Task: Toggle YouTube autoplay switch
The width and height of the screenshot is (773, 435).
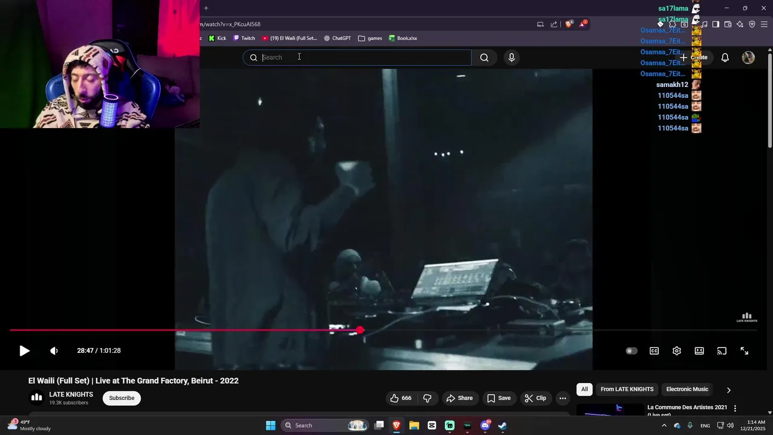Action: click(x=631, y=351)
